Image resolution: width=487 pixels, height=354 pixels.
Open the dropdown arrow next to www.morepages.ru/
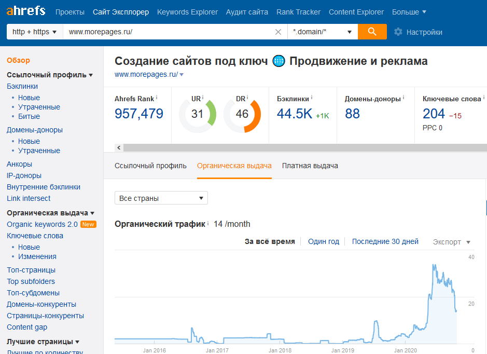point(182,75)
